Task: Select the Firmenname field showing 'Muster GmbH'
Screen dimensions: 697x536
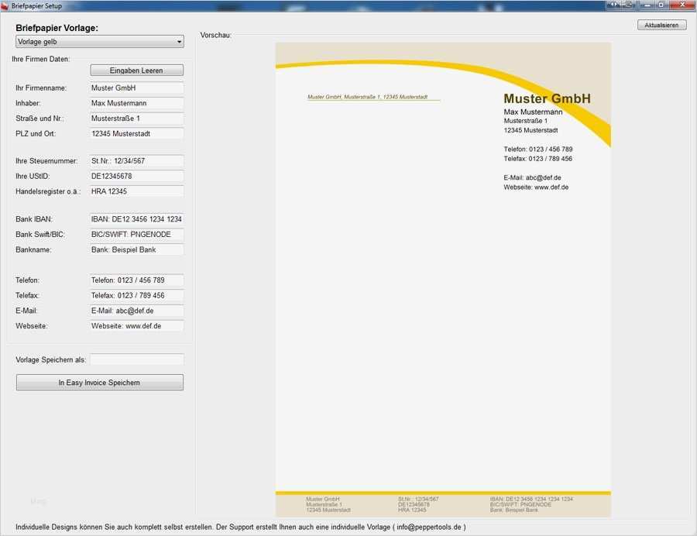Action: (136, 88)
